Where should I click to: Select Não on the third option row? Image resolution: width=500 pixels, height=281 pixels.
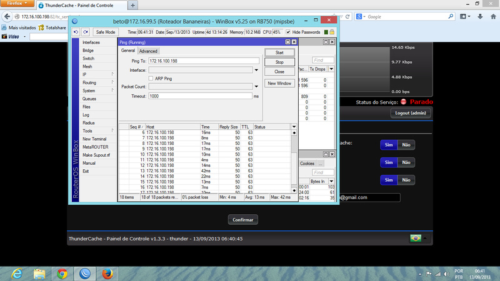pyautogui.click(x=406, y=180)
